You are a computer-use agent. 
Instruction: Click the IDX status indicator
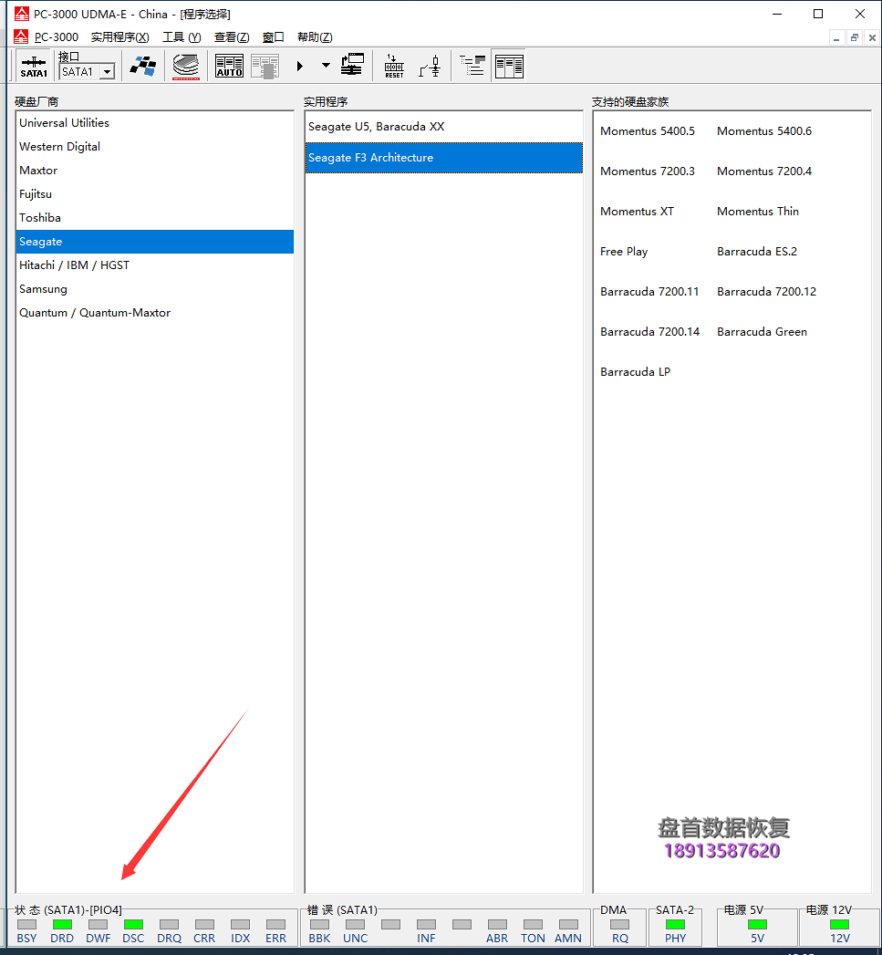coord(241,925)
